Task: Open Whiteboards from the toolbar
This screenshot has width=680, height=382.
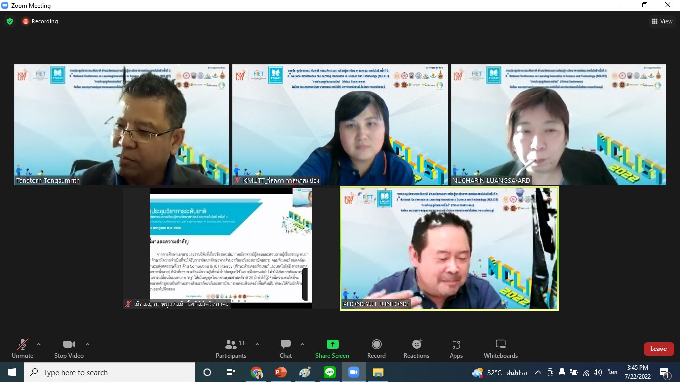Action: pyautogui.click(x=500, y=345)
